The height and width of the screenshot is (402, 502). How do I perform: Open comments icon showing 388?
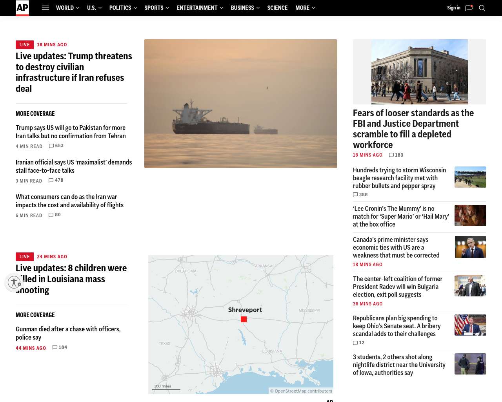click(x=355, y=195)
